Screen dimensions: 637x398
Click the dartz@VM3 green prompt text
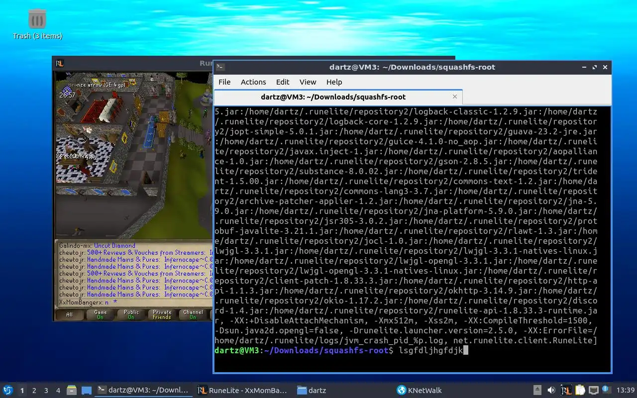pyautogui.click(x=237, y=351)
